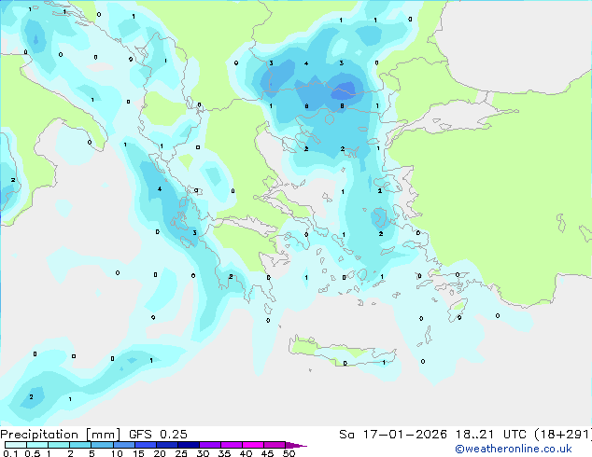The height and width of the screenshot is (457, 592).
Task: Click the legend value '10'
Action: [x=117, y=453]
